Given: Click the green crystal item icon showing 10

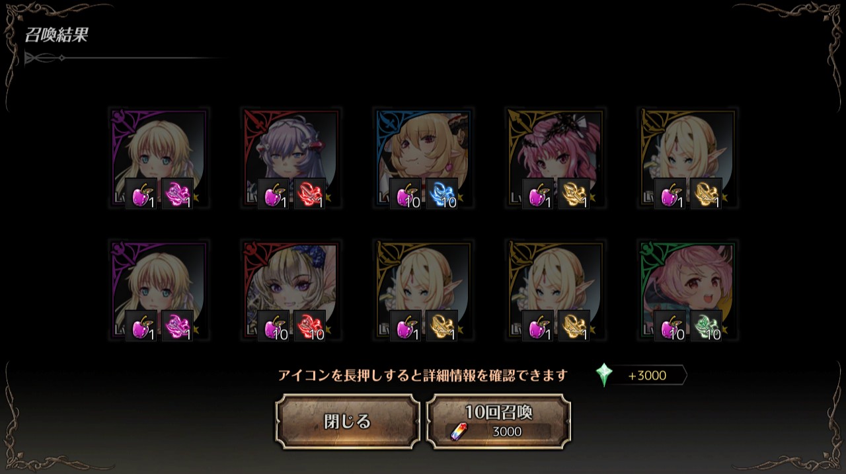Looking at the screenshot, I should [707, 326].
